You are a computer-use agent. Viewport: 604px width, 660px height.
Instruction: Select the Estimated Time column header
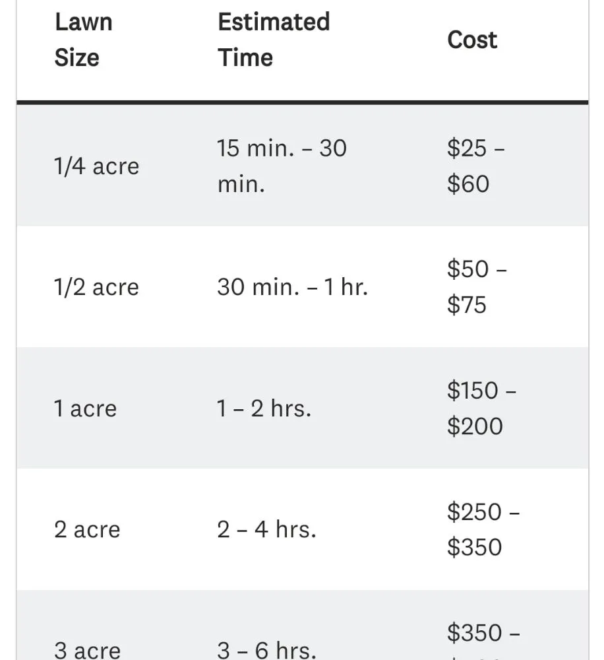click(274, 40)
